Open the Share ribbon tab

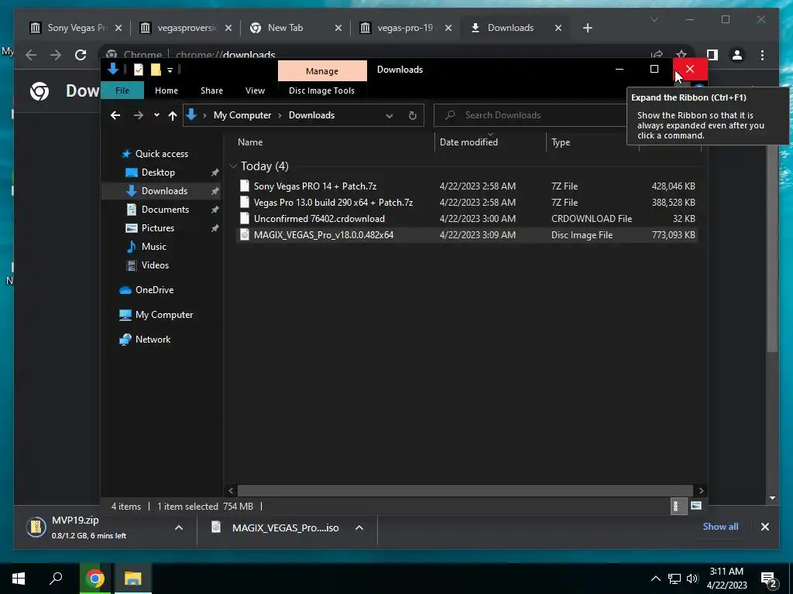point(211,90)
